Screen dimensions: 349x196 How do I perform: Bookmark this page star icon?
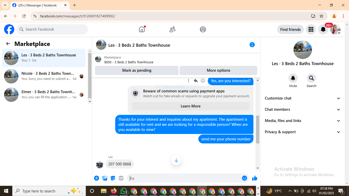(321, 16)
